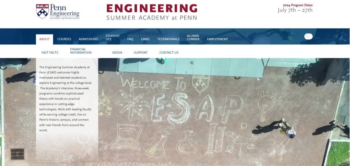Click the ESAP chalk drawing hero image

223,112
